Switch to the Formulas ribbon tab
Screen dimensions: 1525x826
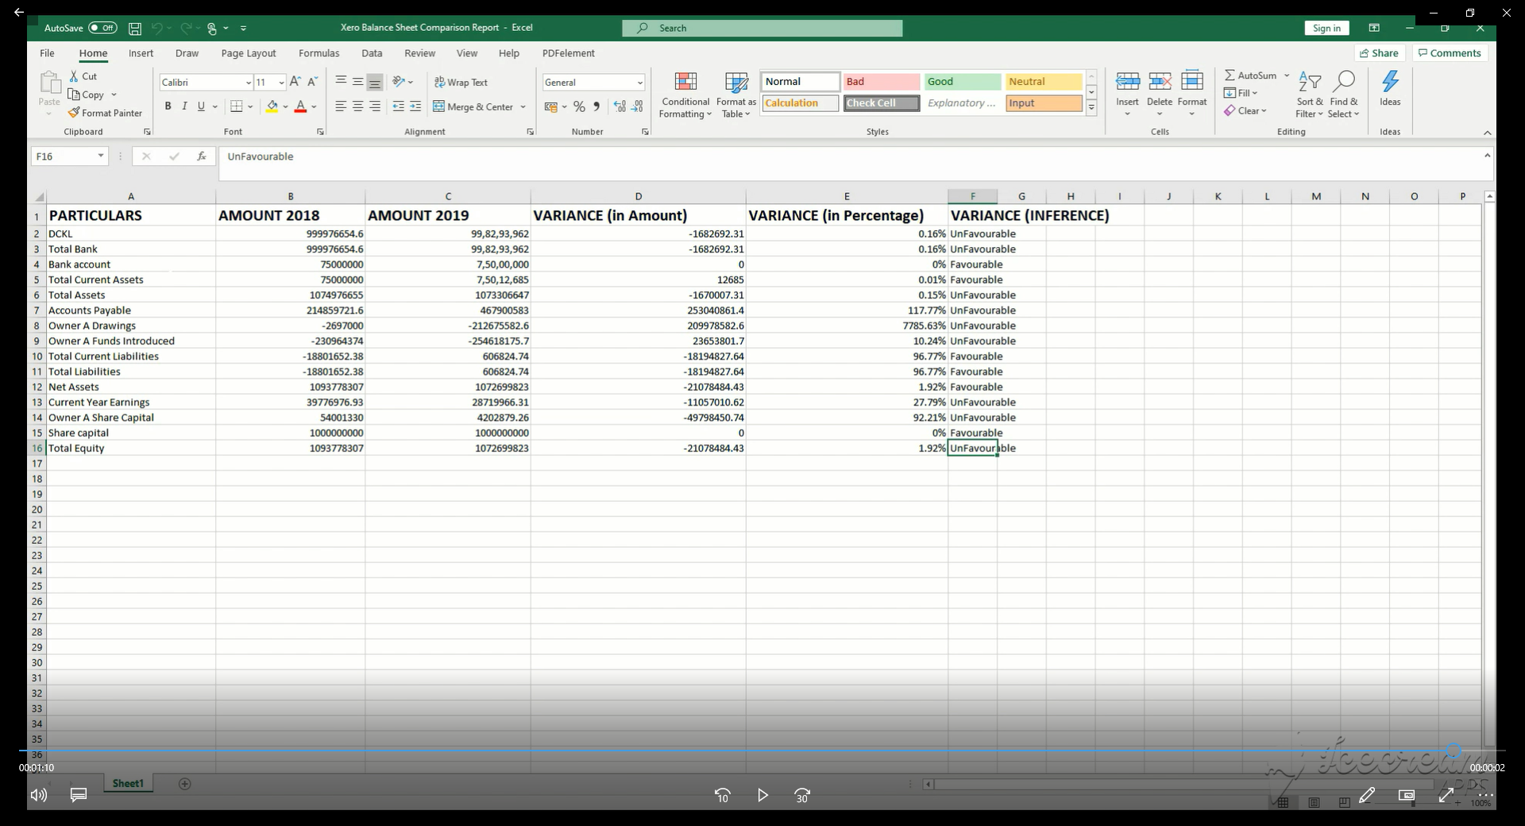(x=319, y=53)
